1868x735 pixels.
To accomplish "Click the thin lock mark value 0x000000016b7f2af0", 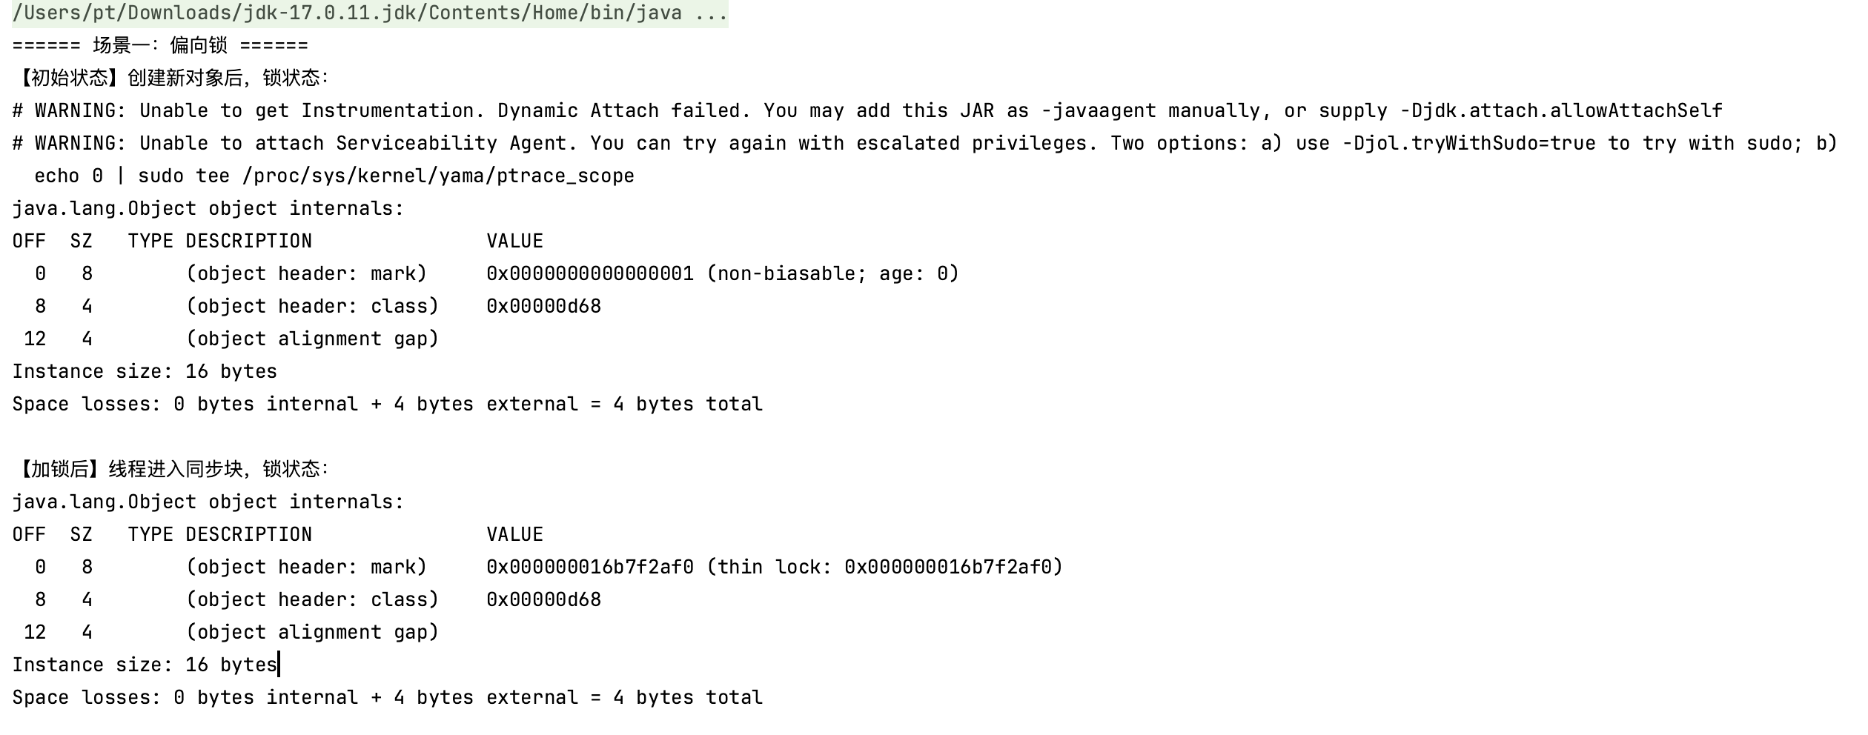I will point(590,568).
